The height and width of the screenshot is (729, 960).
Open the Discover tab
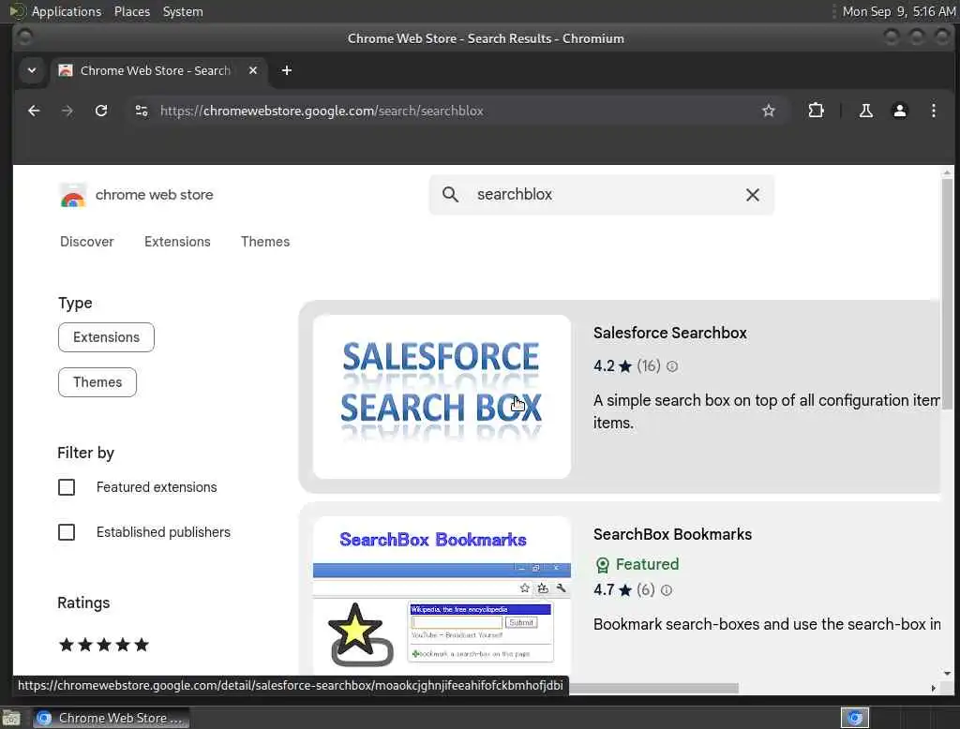(87, 242)
